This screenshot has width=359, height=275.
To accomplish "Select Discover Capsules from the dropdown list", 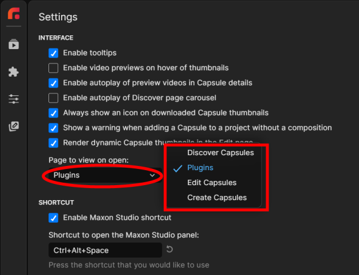I will point(220,153).
